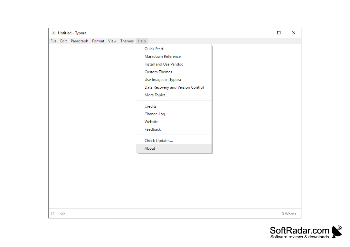Close the Typora window
The image size is (350, 247).
pyautogui.click(x=294, y=33)
